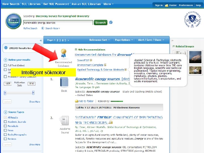This screenshot has height=153, width=204.
Task: Click the Add to folder icon
Action: coord(76,101)
